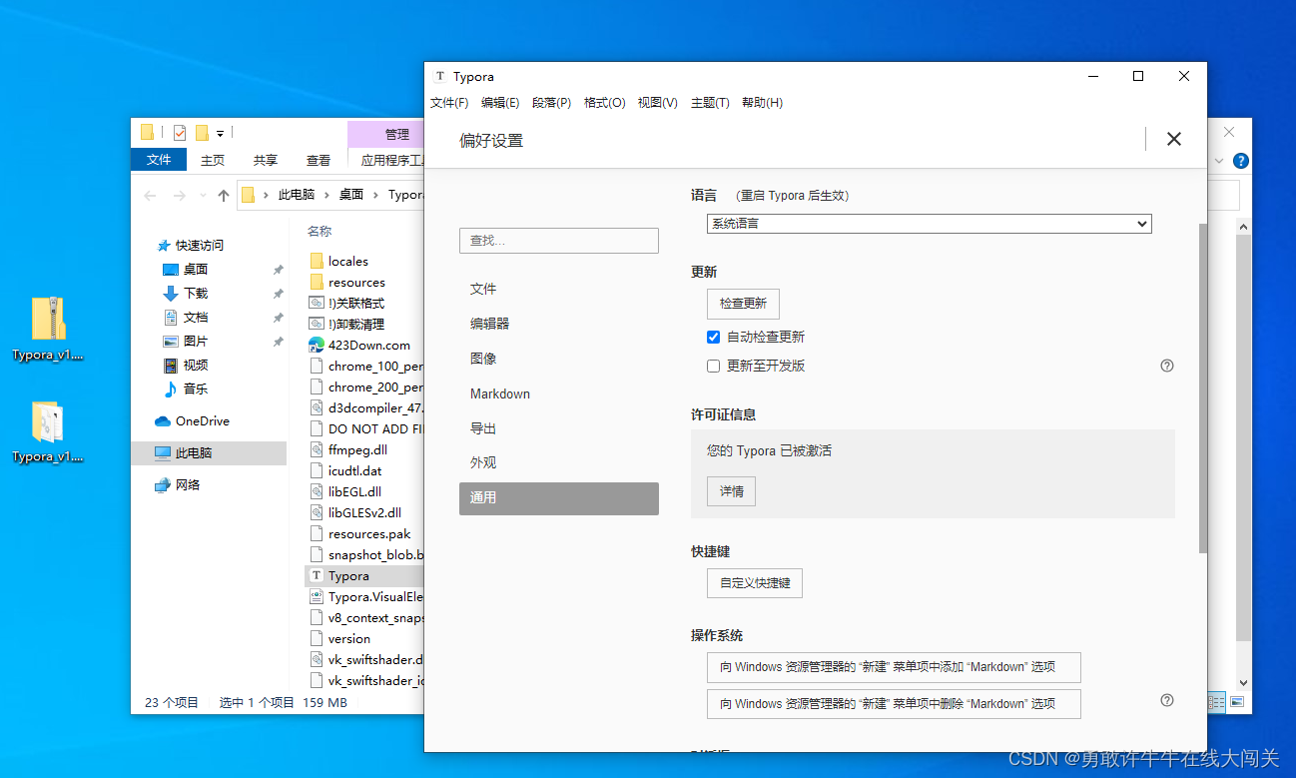Click the preferences search field
The width and height of the screenshot is (1296, 778).
click(x=559, y=241)
